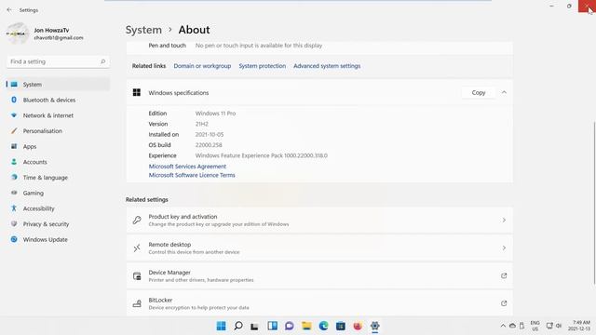Click the Network Wi-Fi icon in sidebar
The height and width of the screenshot is (335, 596).
point(14,115)
